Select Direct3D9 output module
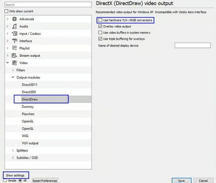 (x=29, y=92)
